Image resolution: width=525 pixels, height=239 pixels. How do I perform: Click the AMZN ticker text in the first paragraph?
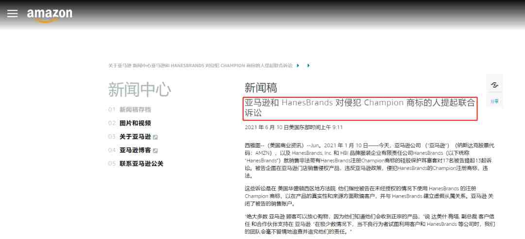(x=263, y=152)
